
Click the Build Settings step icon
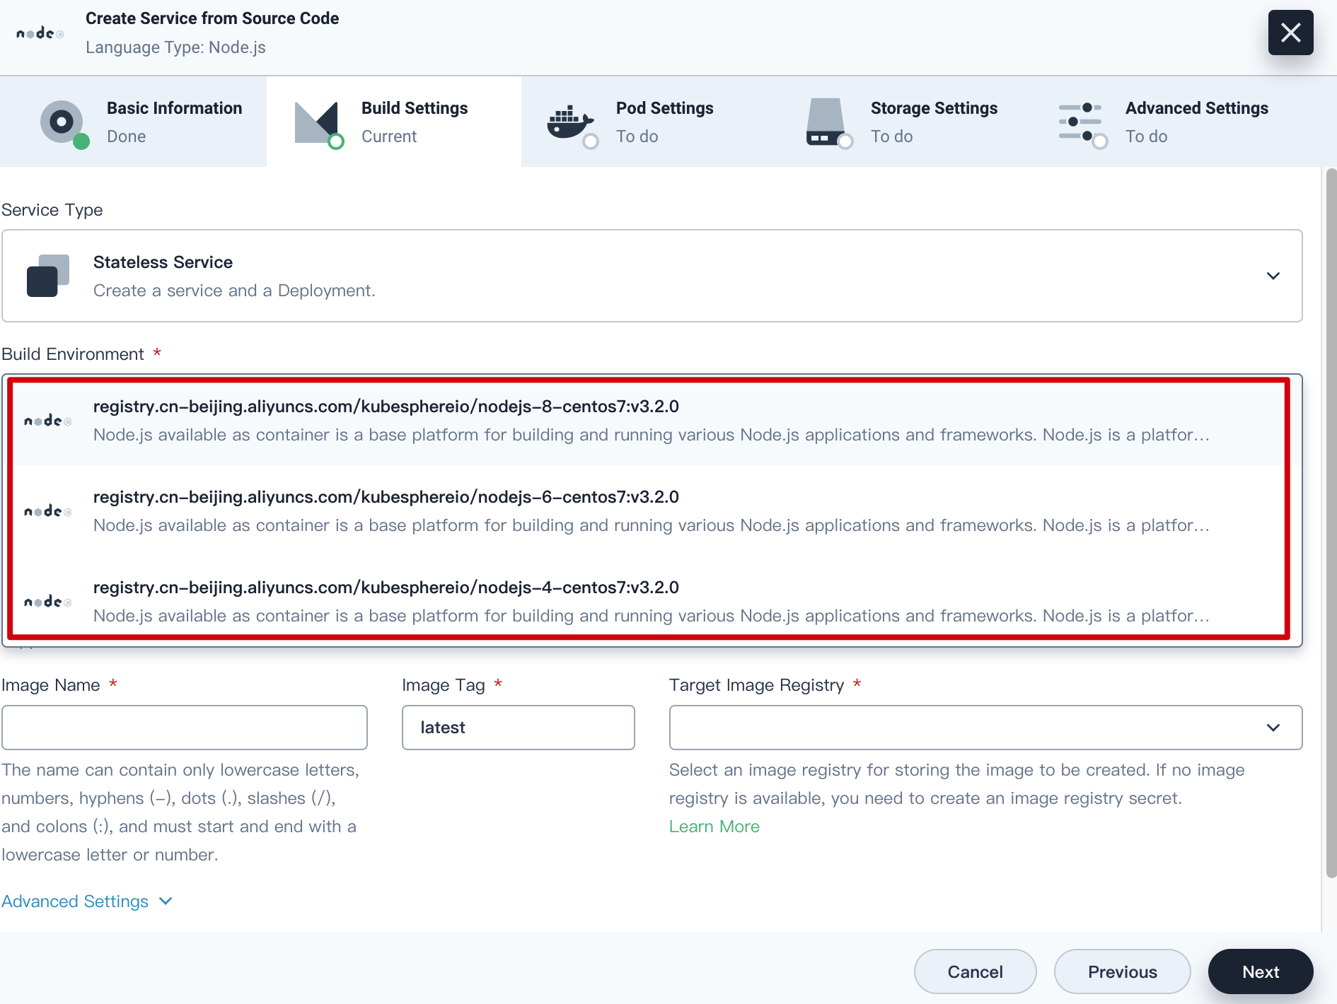[318, 124]
